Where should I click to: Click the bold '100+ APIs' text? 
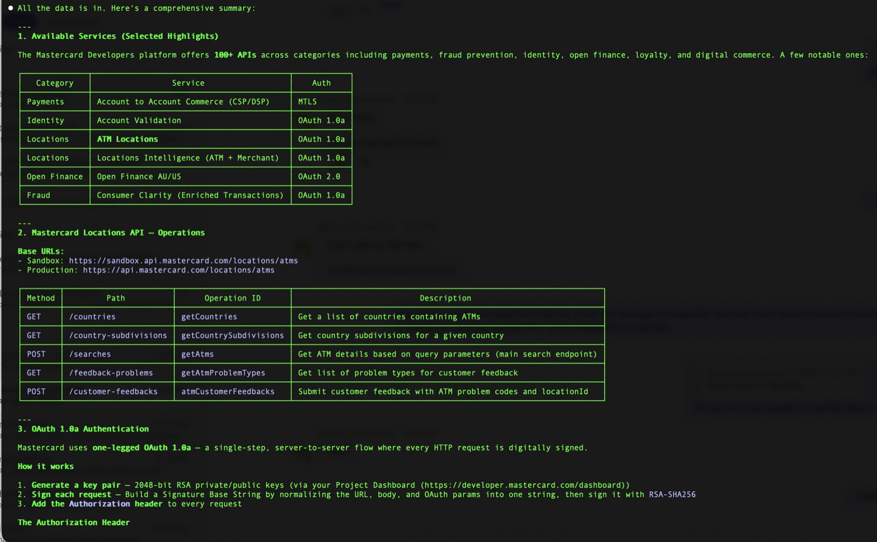(235, 55)
